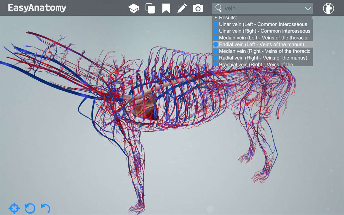
Task: Collapse the search results dropdown arrow
Action: 308,8
